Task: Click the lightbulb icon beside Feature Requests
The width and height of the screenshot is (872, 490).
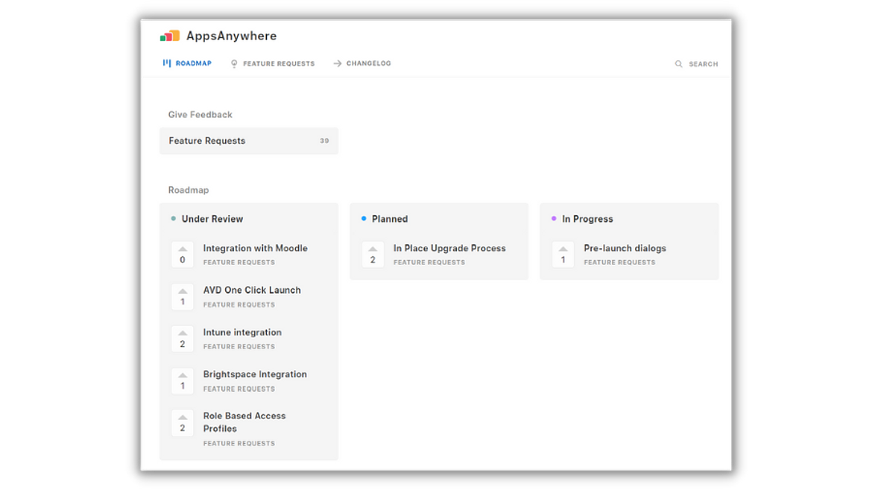Action: pyautogui.click(x=234, y=64)
